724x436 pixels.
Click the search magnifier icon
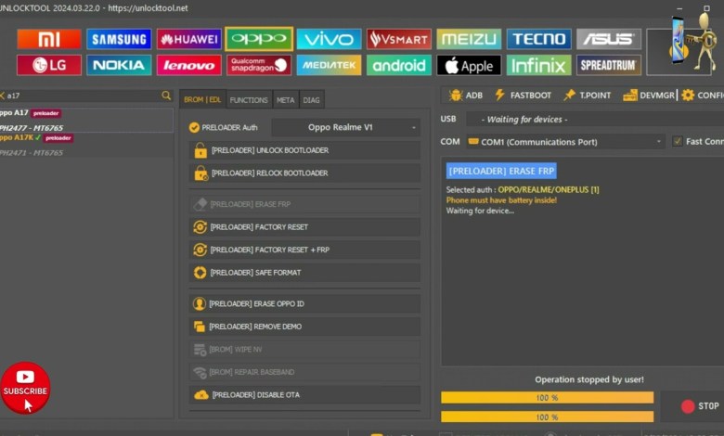[x=166, y=96]
